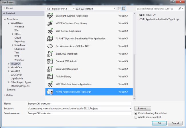Click the dialog help question mark button
186x128 pixels.
click(x=173, y=1)
